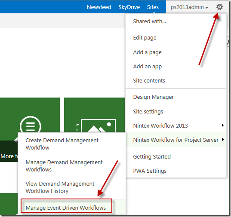Open PWA Settings
The width and height of the screenshot is (231, 217).
(x=176, y=171)
